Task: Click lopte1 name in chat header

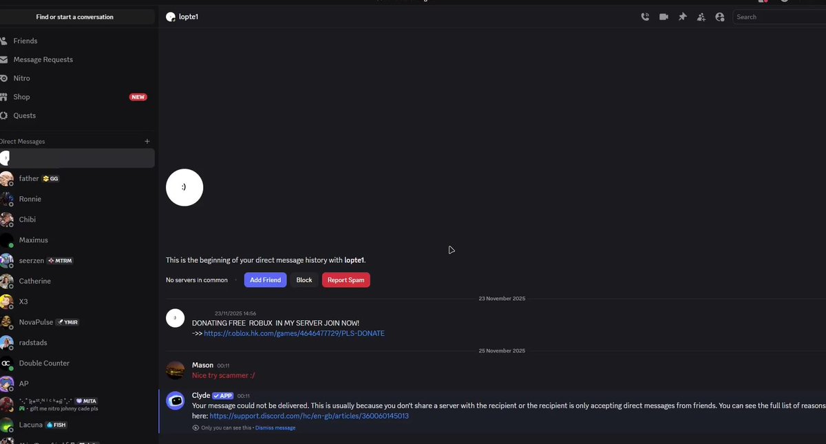Action: click(x=189, y=17)
